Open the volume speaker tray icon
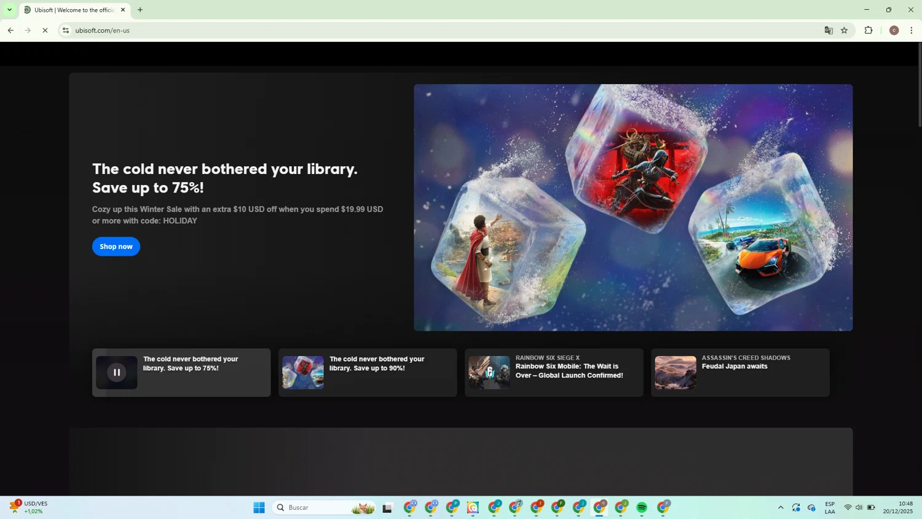 coord(859,507)
